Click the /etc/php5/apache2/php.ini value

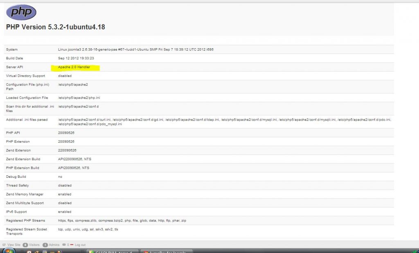click(79, 98)
